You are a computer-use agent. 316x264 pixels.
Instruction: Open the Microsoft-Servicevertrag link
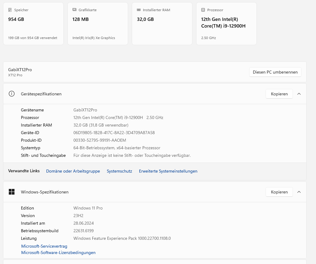point(44,246)
